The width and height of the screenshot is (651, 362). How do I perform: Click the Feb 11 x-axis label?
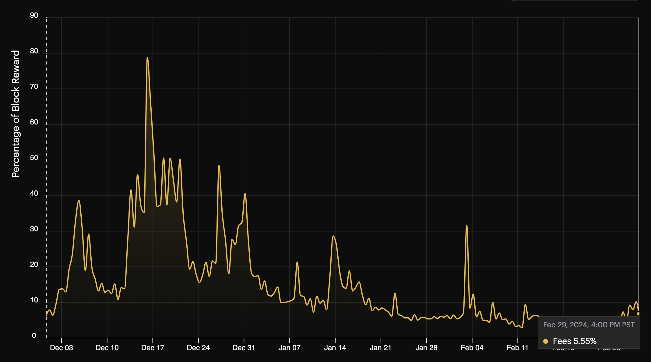[517, 348]
